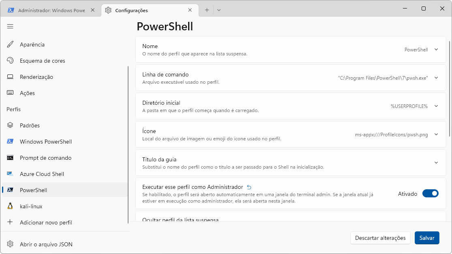Reset the run-as-Administrator setting with arrow icon
Image resolution: width=452 pixels, height=254 pixels.
coord(249,187)
